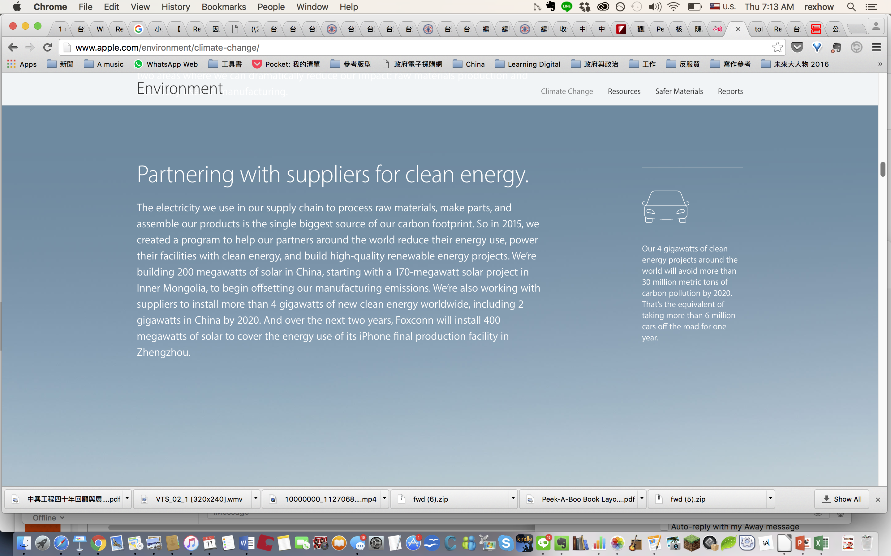Click the blue funnel extension icon
This screenshot has width=891, height=556.
point(817,48)
